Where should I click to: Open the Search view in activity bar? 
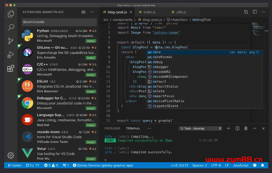tap(11, 28)
